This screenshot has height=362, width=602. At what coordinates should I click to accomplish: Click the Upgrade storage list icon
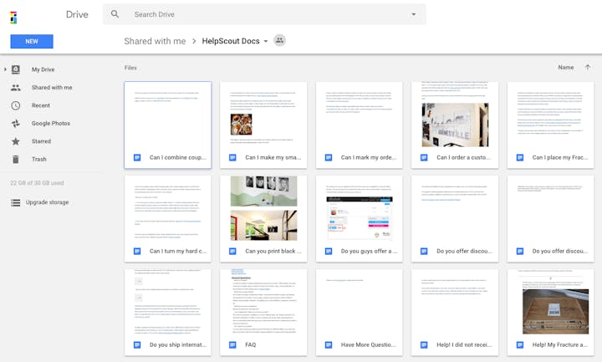point(16,202)
